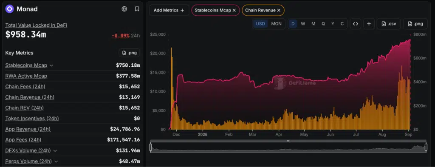Select the quarterly Q interval
The height and width of the screenshot is (167, 435).
coord(323,23)
